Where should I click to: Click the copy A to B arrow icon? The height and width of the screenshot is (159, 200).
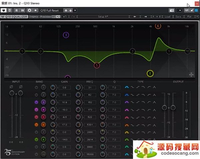pos(35,10)
